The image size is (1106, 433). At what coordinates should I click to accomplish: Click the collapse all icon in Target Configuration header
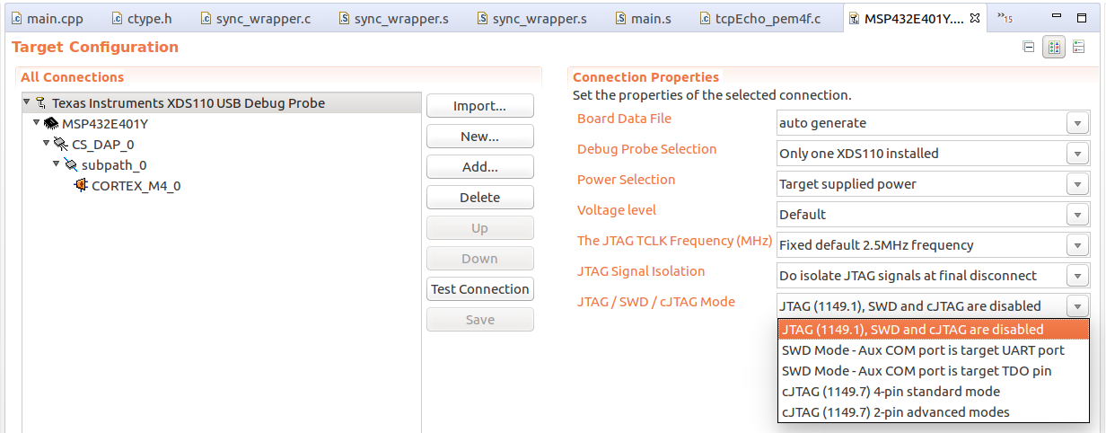[x=1029, y=48]
